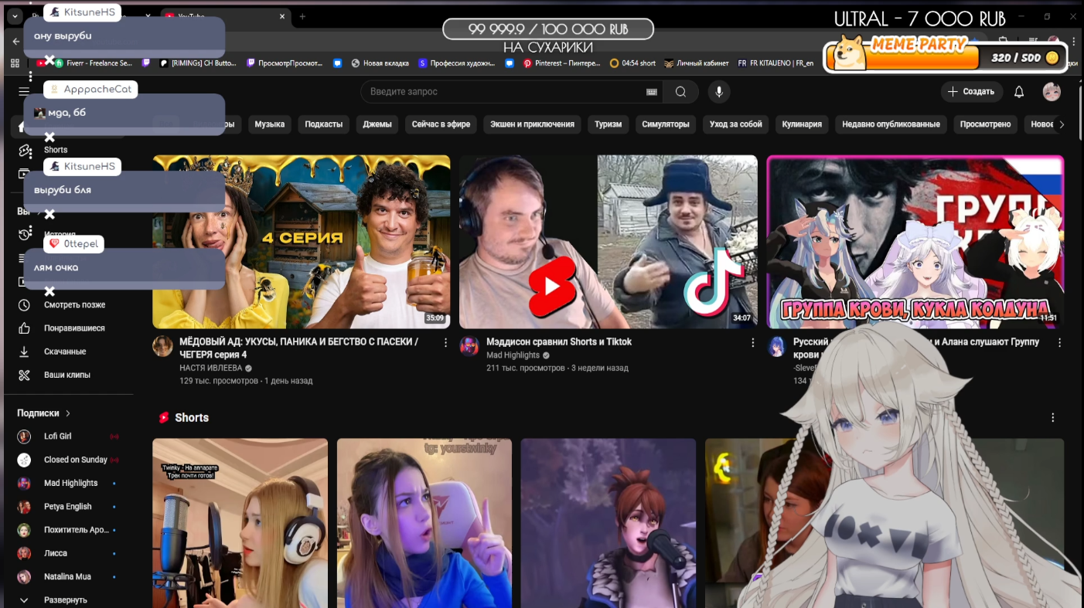Open options menu for Группа крови video
The image size is (1084, 608).
pos(1059,342)
